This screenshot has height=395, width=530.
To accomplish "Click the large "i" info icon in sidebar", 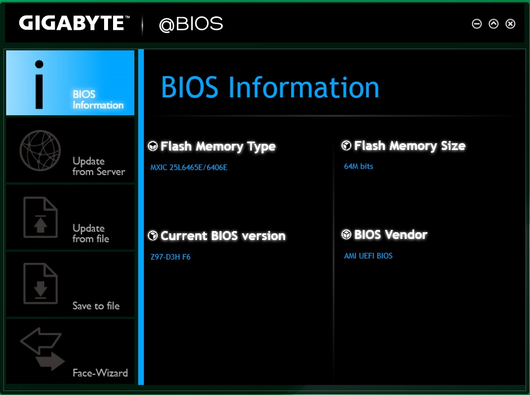I will tap(39, 83).
